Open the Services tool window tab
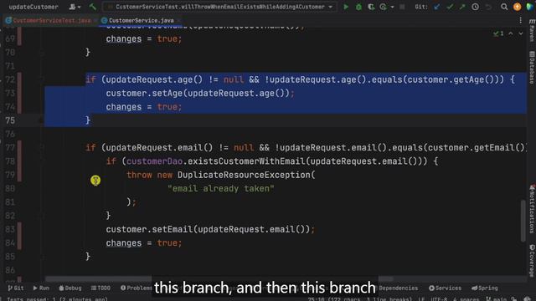 pos(445,288)
